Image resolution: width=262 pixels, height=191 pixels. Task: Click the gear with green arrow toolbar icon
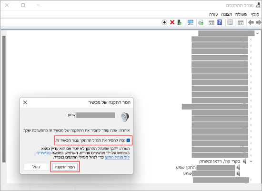(x=201, y=22)
